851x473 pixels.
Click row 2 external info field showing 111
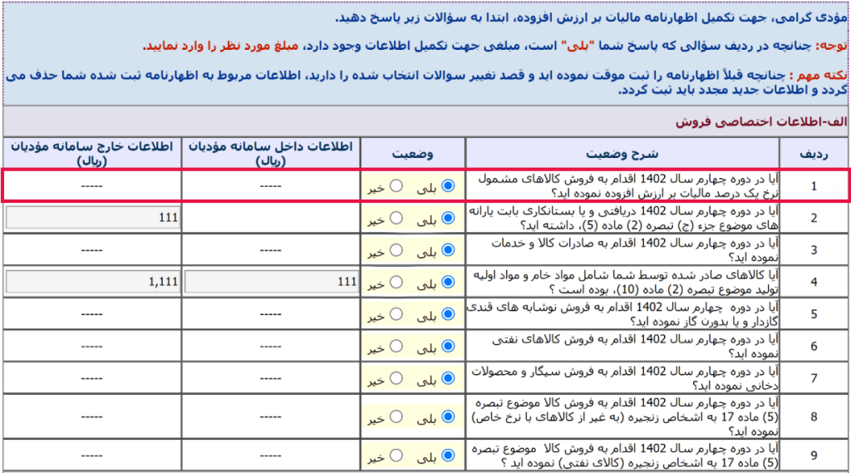coord(92,218)
